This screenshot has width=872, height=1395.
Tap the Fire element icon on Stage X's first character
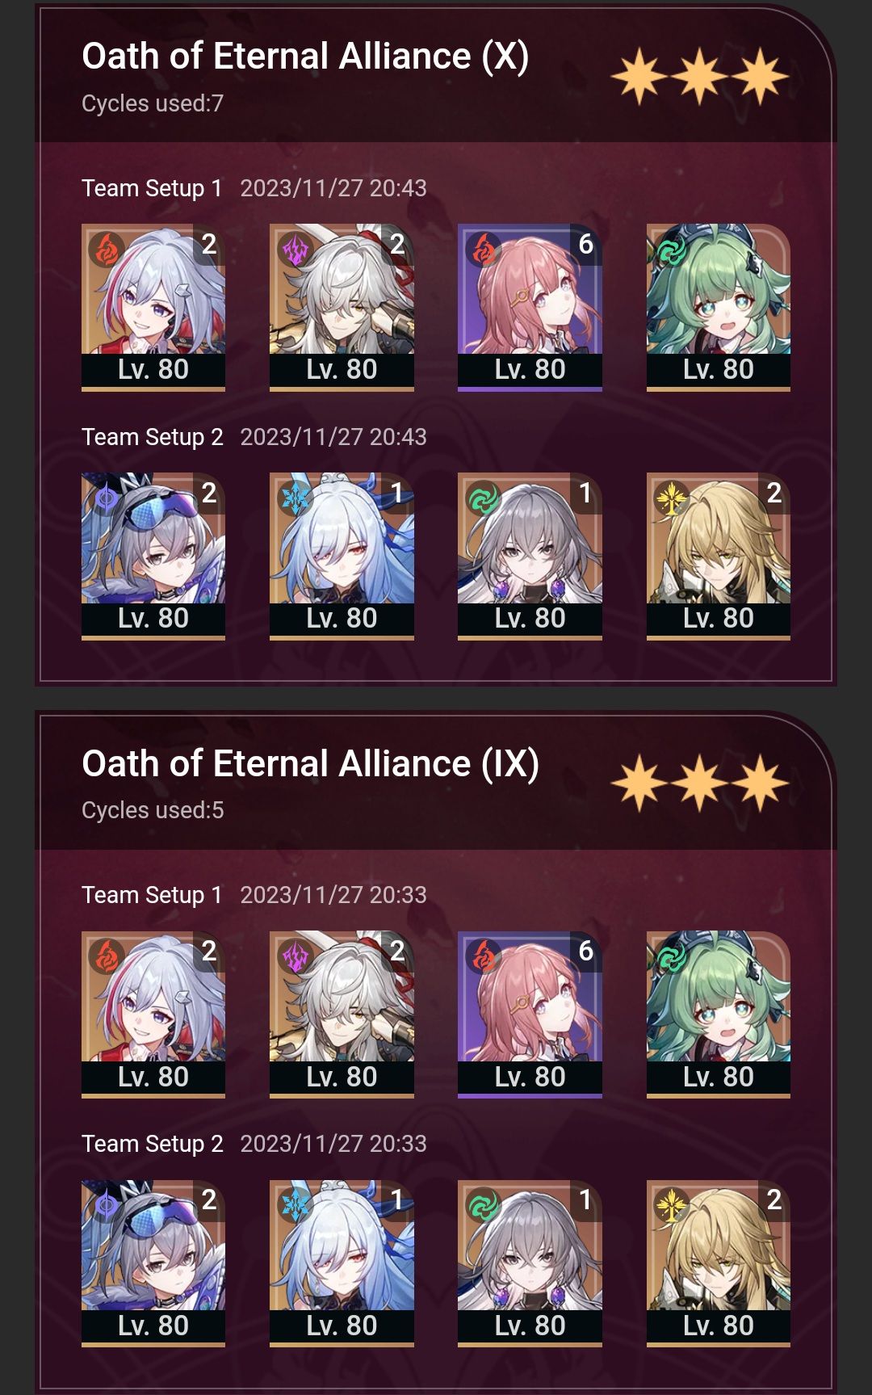tap(107, 249)
